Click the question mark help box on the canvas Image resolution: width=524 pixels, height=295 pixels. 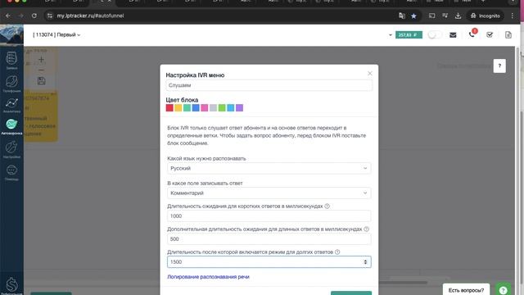(499, 66)
